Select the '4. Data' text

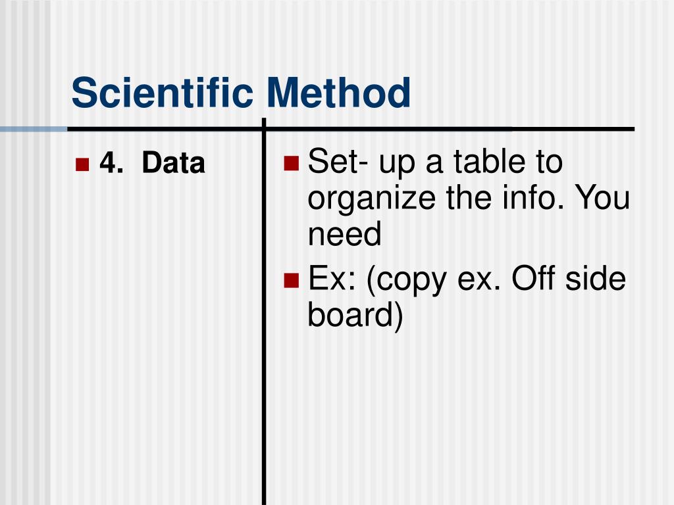point(152,163)
